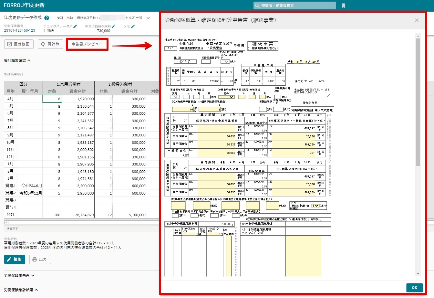The width and height of the screenshot is (434, 298).
Task: Select the 賞与2 amount 1,950,000 cell
Action: (77, 193)
